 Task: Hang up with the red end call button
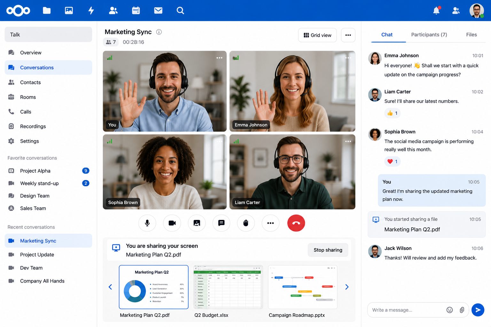296,223
